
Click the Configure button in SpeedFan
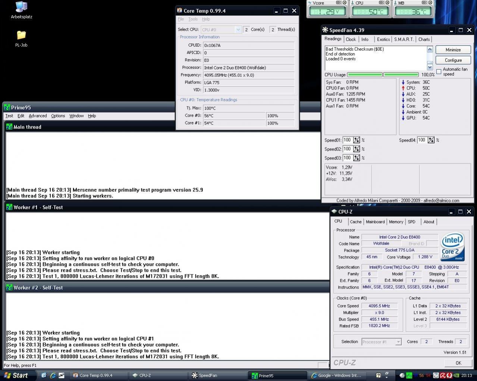click(x=453, y=60)
